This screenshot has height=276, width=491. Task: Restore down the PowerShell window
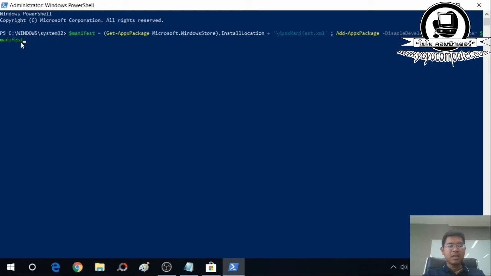point(459,5)
